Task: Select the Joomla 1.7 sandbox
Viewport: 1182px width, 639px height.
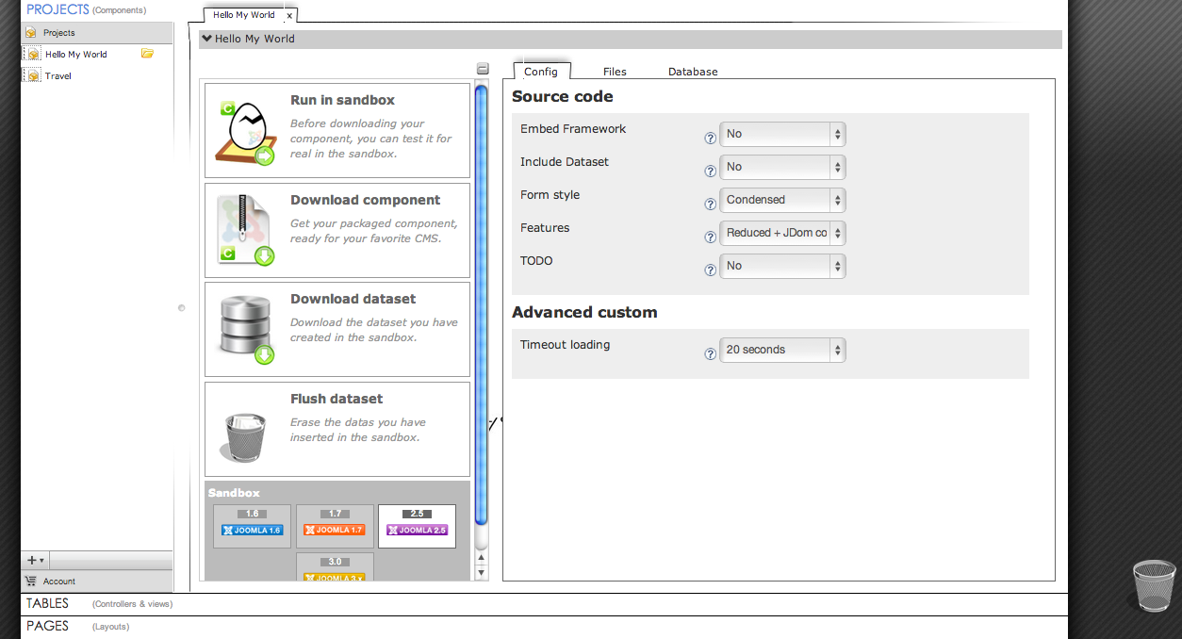Action: pyautogui.click(x=335, y=526)
